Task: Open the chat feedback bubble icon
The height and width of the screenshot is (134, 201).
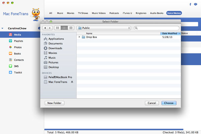Action: point(196,4)
